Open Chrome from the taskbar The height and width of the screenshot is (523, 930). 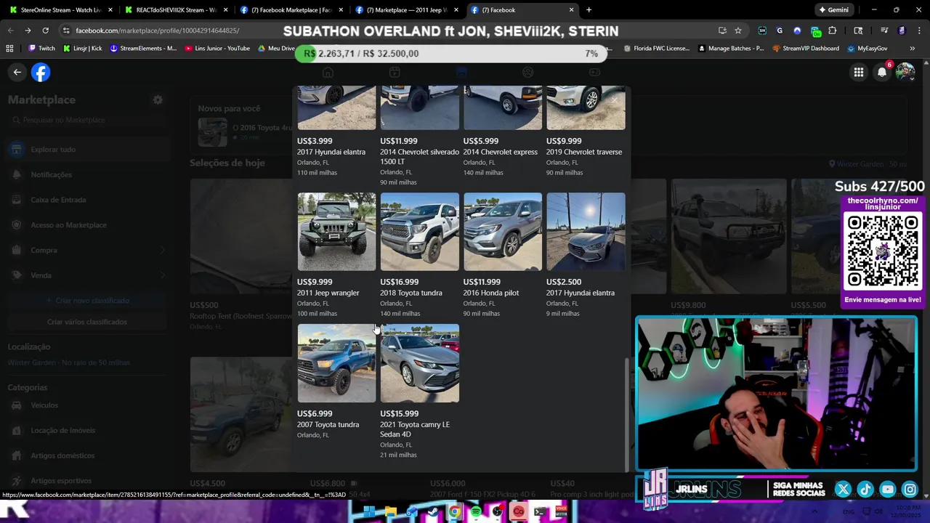455,512
